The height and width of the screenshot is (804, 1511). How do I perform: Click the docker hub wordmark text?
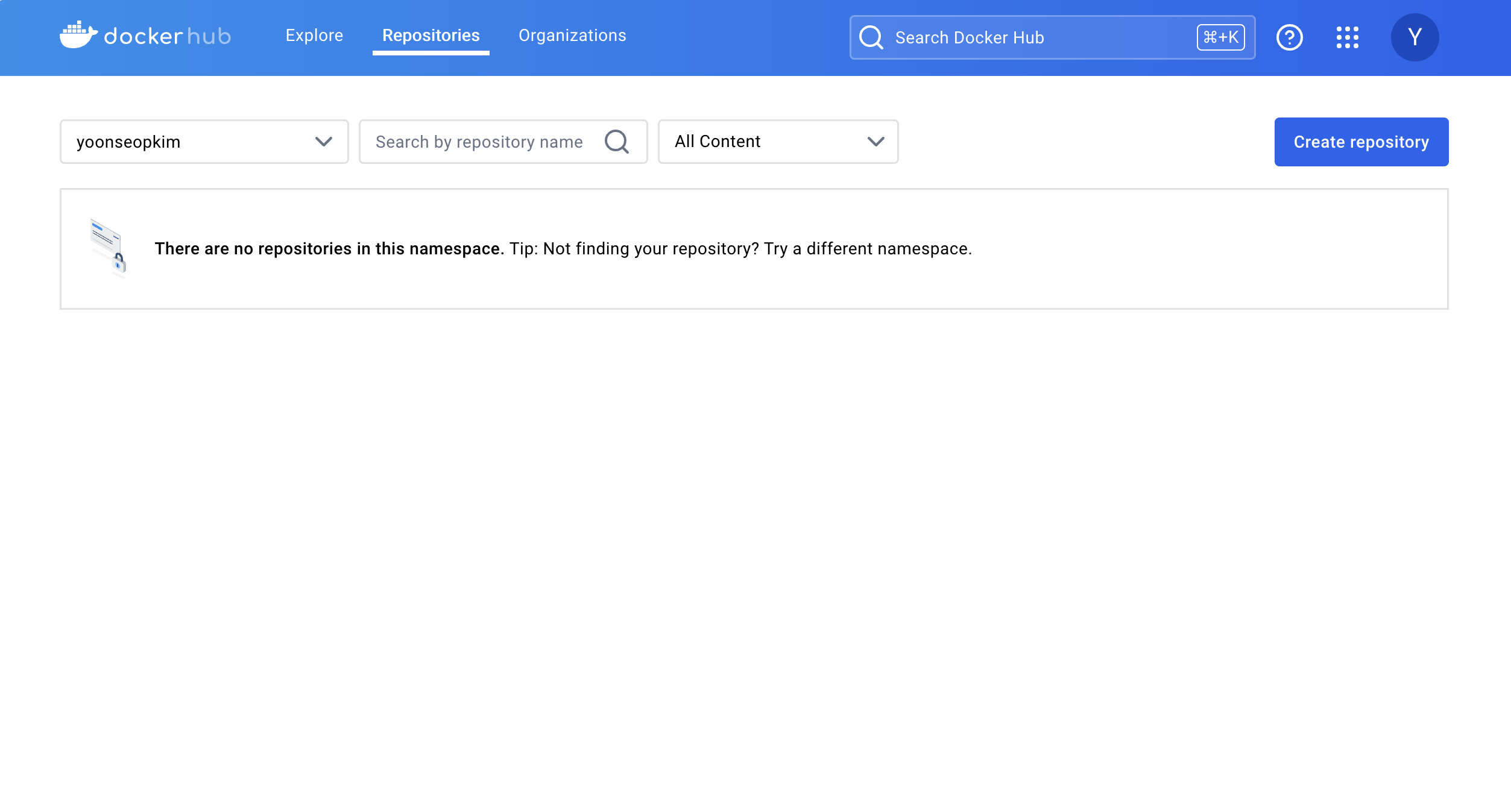point(168,36)
